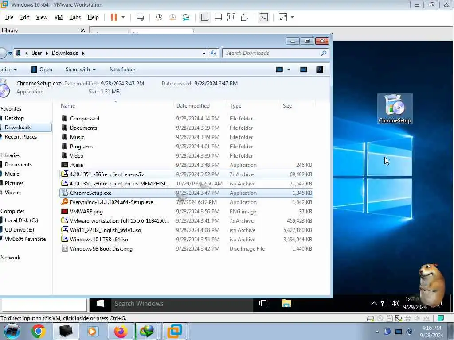
Task: Click User in the address breadcrumb
Action: (x=36, y=53)
